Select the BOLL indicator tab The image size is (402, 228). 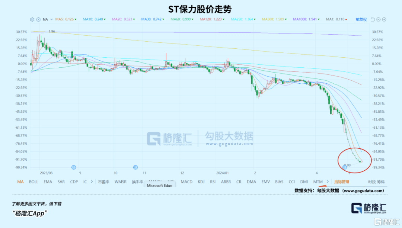pyautogui.click(x=33, y=182)
